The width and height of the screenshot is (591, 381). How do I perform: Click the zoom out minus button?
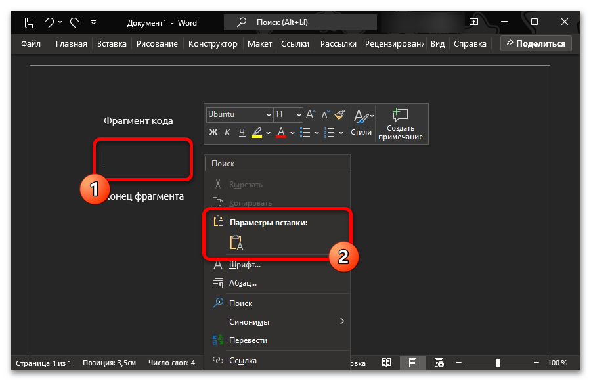pyautogui.click(x=459, y=363)
